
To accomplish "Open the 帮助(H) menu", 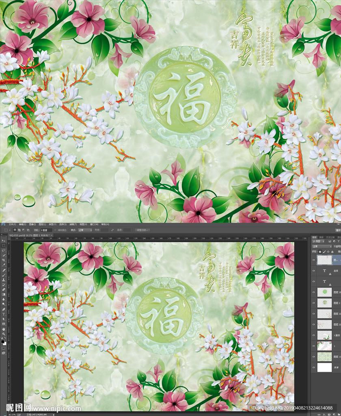I will [x=105, y=224].
